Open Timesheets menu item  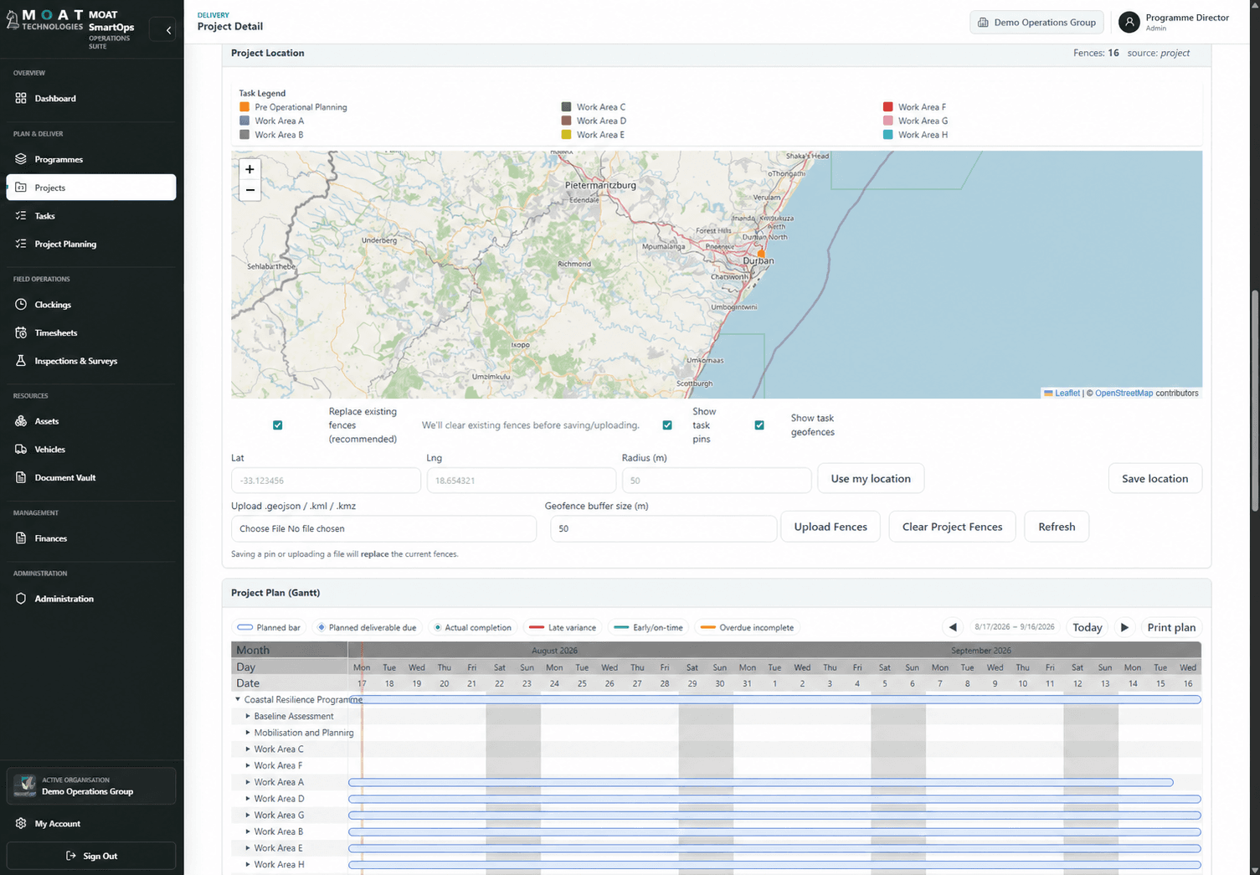click(x=91, y=332)
